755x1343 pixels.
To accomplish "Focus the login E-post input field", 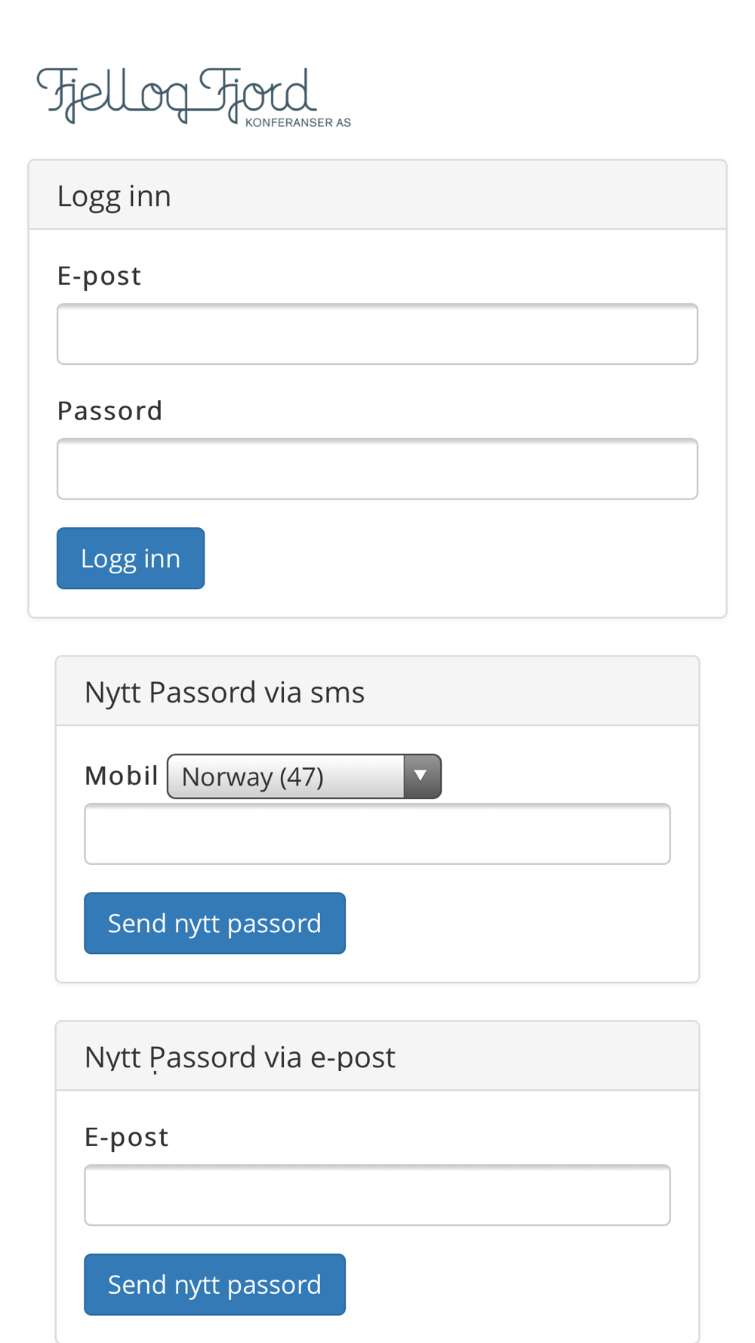I will click(377, 334).
